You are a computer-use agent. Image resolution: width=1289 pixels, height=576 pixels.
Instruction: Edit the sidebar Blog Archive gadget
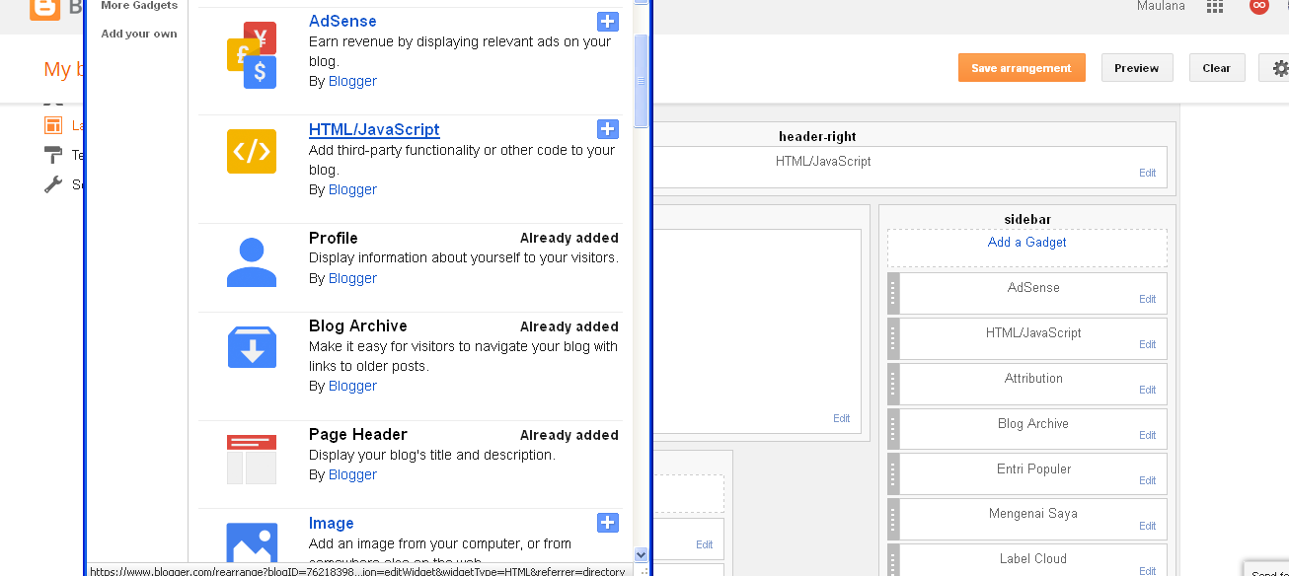[1147, 435]
